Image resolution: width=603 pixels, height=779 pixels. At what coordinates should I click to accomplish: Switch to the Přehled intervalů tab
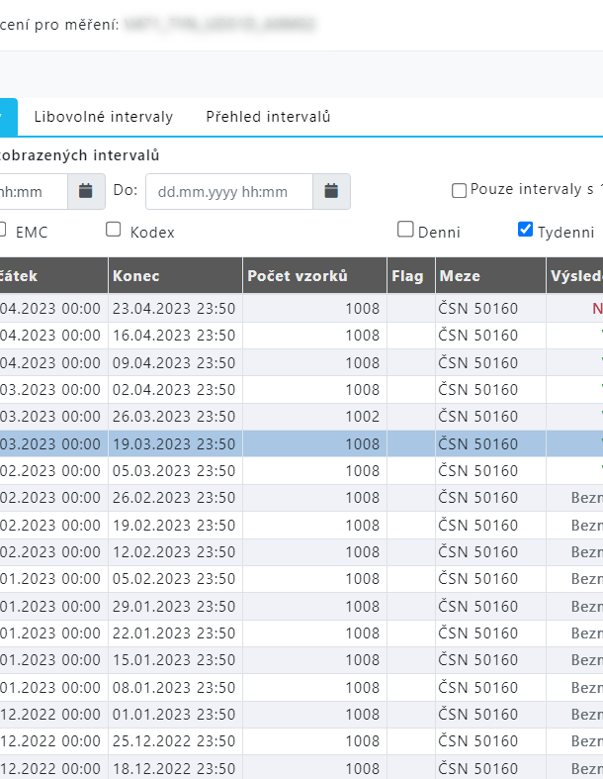(x=268, y=117)
